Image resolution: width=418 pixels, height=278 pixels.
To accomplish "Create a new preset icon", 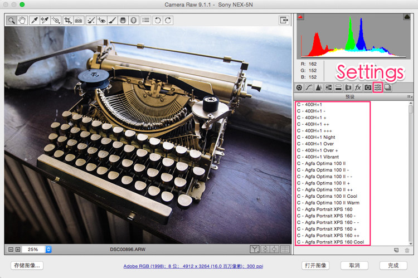I will click(x=396, y=250).
